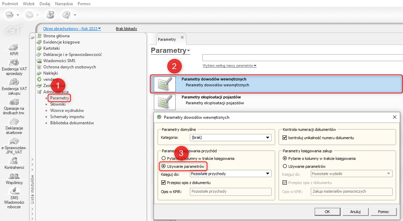Switch to the Parametry tab
Viewport: 403px width, 221px height.
click(x=167, y=39)
